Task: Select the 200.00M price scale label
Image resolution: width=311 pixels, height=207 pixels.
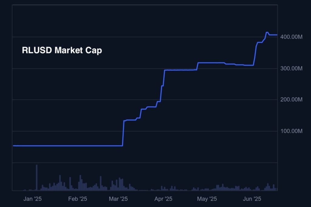Action: click(291, 100)
